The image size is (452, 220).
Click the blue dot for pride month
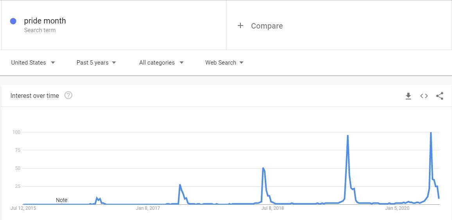pyautogui.click(x=13, y=21)
